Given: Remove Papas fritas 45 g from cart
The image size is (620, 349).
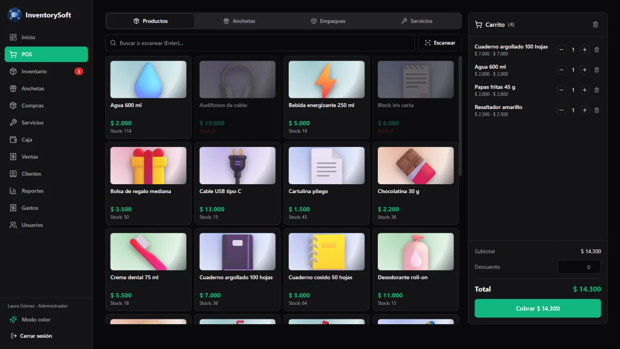Looking at the screenshot, I should point(597,90).
